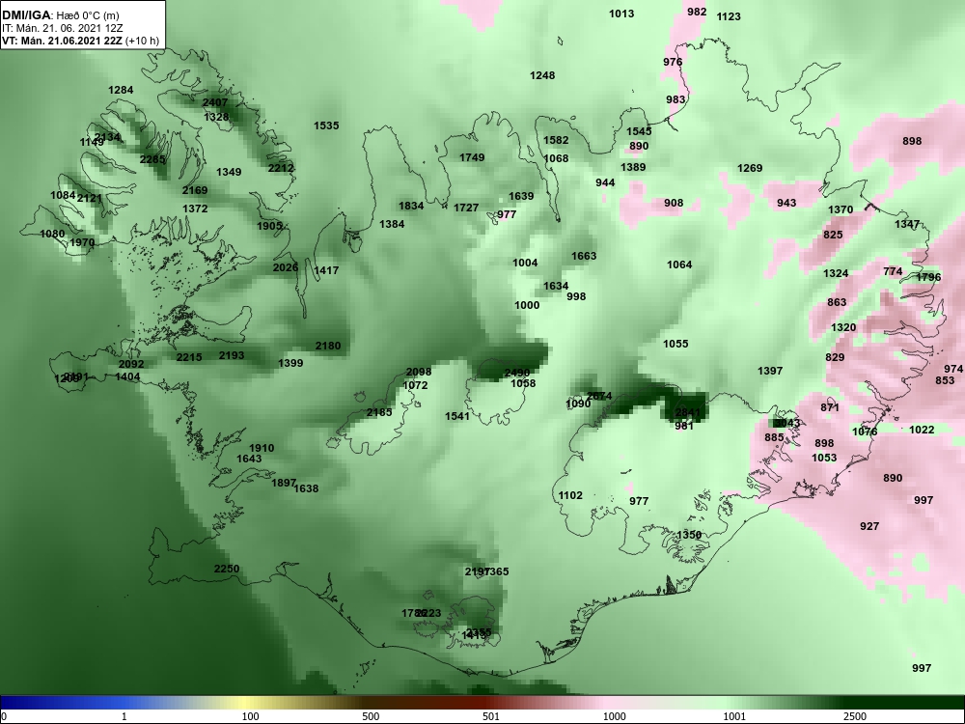965x724 pixels.
Task: Click the 2490 height value
Action: coord(517,373)
